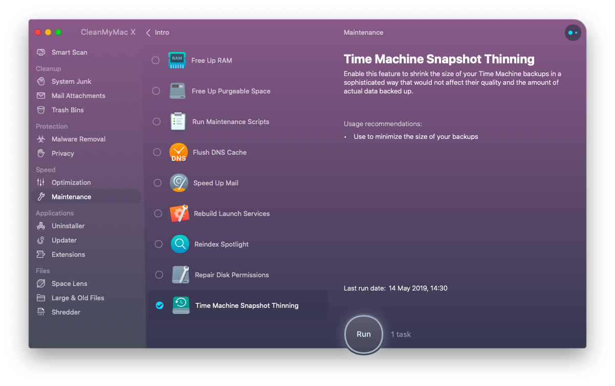Click the Malware Removal biohazard icon

coord(41,139)
